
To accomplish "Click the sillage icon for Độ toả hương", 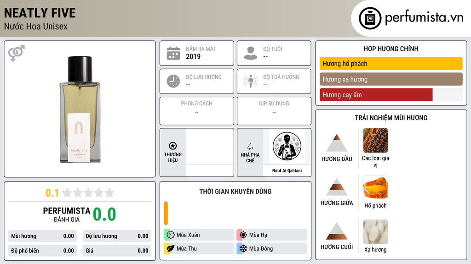I will point(251,81).
